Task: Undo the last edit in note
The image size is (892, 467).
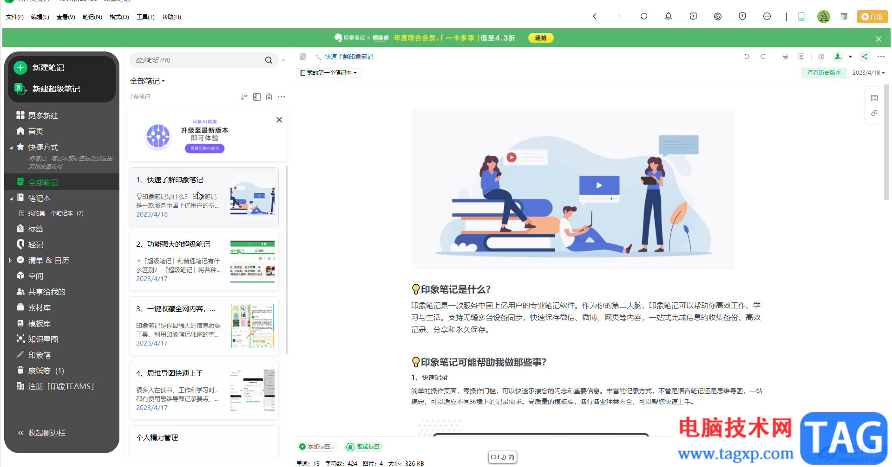Action: tap(747, 57)
